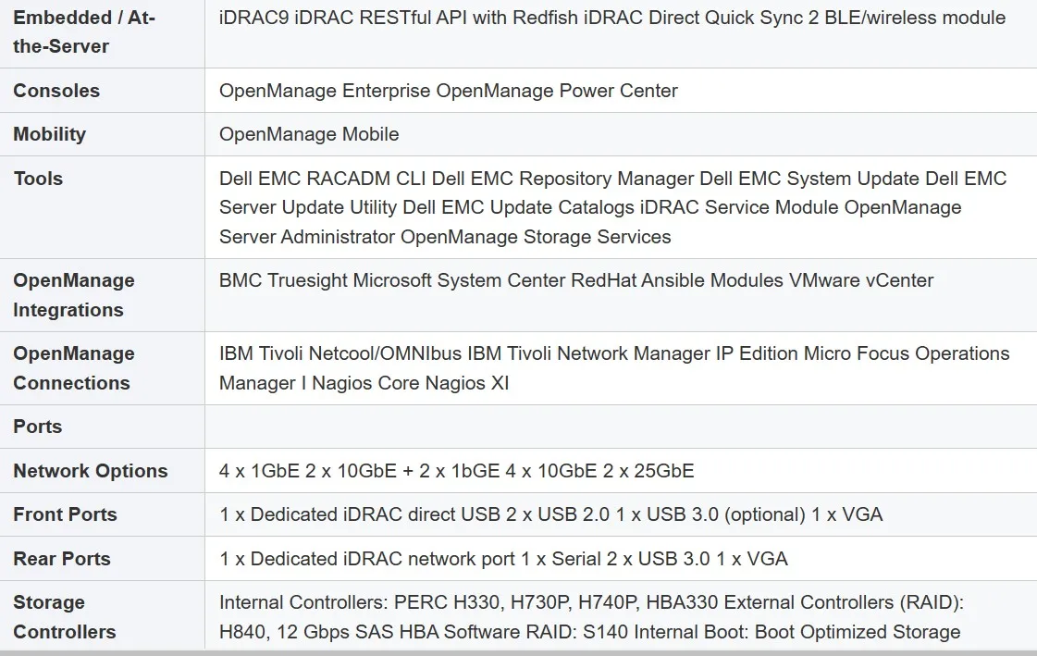Click the Dell EMC RACADM CLI tools cell
1037x656 pixels.
pos(612,207)
